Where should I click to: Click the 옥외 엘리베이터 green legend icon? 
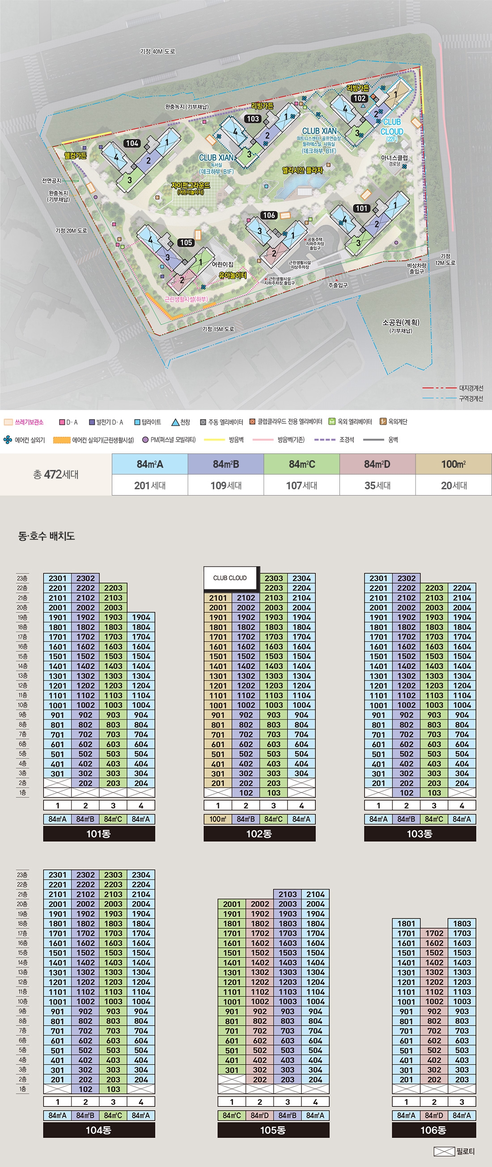pos(332,422)
